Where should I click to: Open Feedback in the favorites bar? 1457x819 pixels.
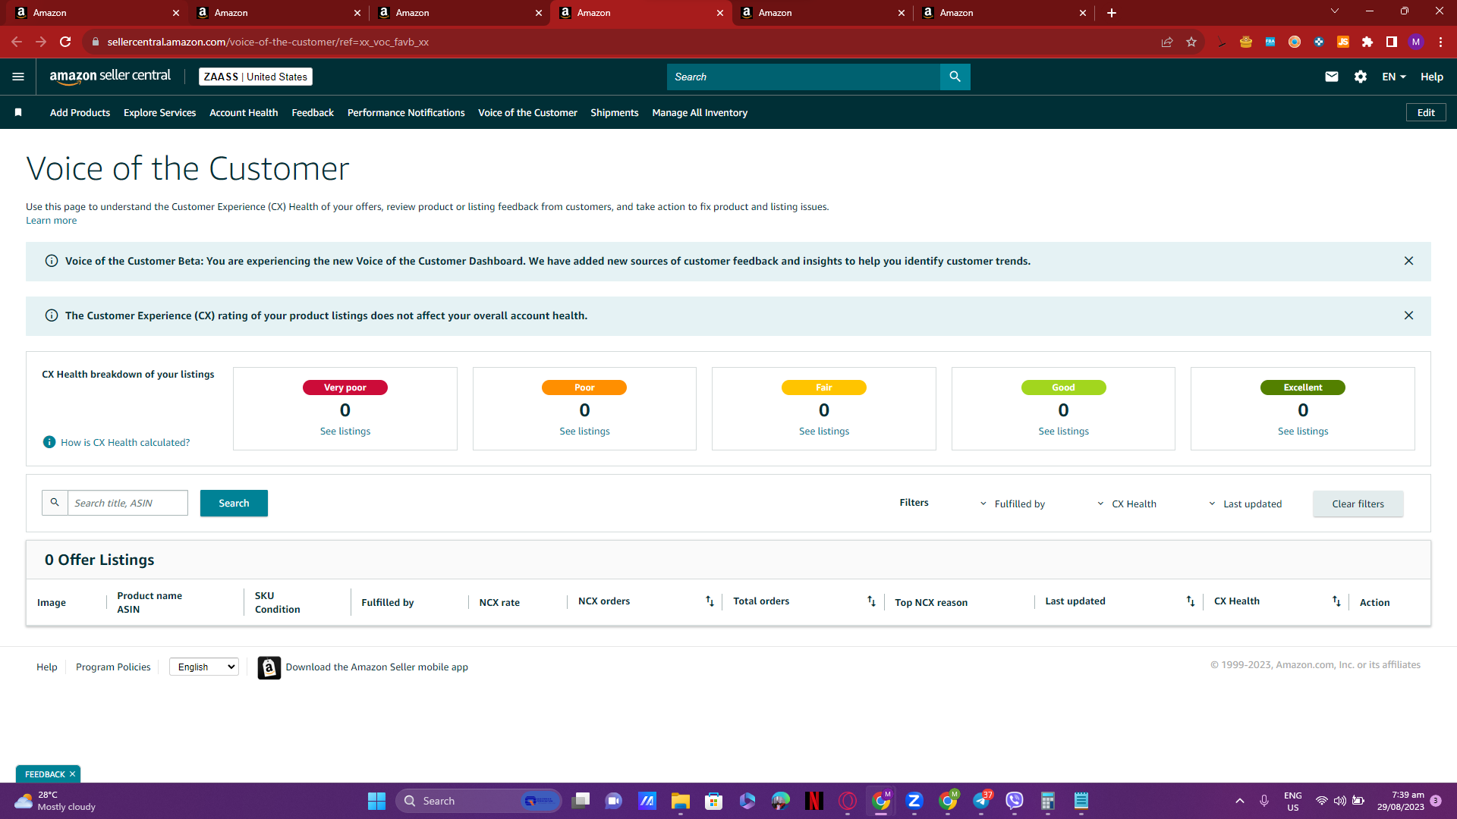313,112
